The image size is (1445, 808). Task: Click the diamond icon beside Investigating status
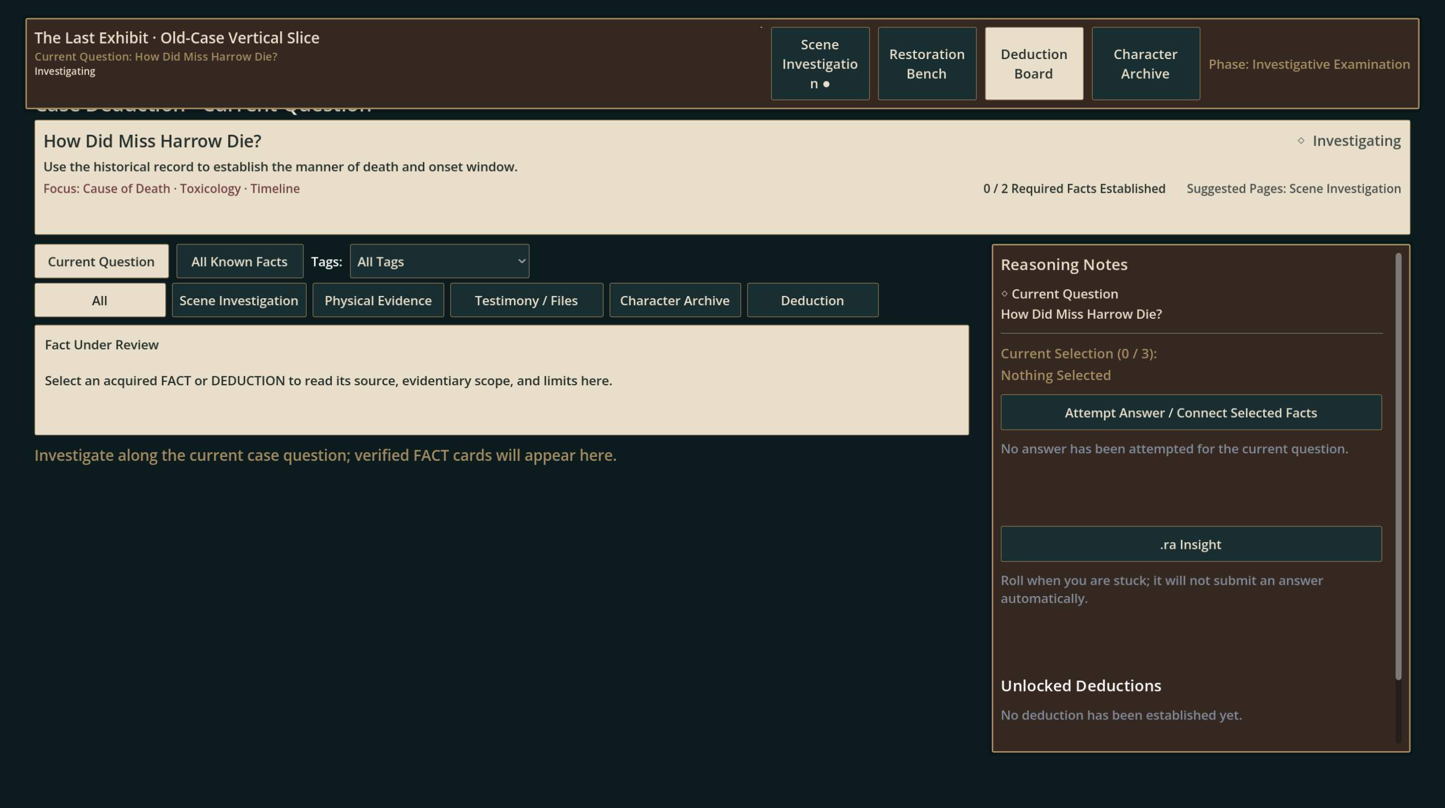click(1301, 140)
